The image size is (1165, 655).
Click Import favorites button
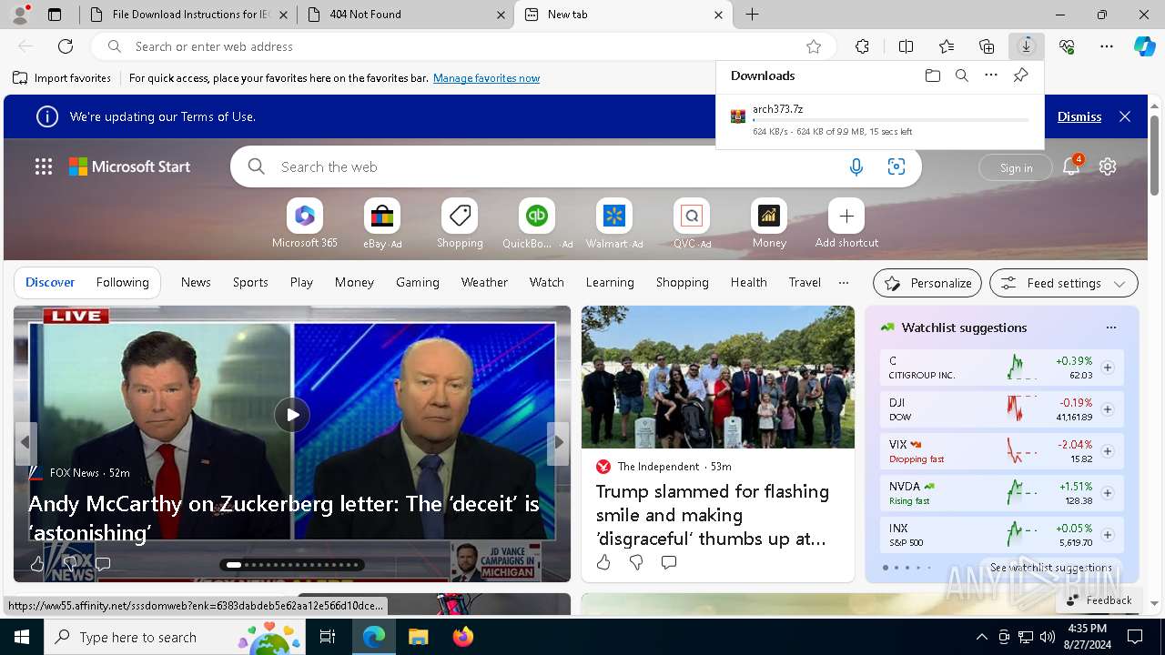pos(62,78)
